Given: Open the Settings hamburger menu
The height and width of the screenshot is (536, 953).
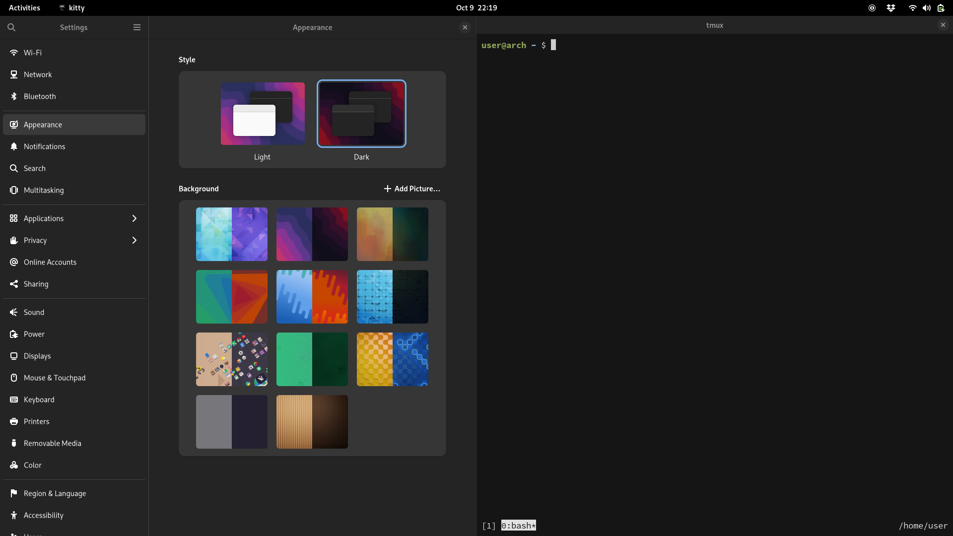Looking at the screenshot, I should [x=137, y=27].
